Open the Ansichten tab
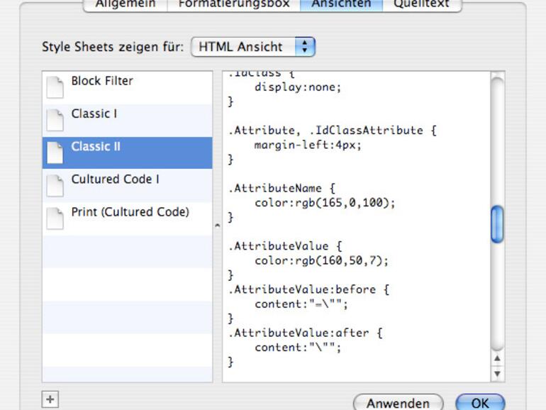Viewport: 546px width, 410px height. click(341, 4)
